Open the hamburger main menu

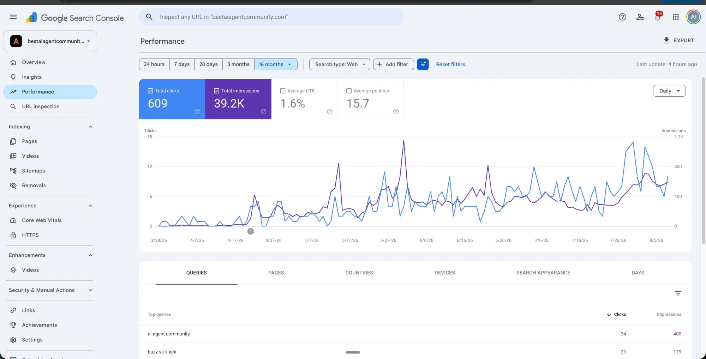coord(13,17)
